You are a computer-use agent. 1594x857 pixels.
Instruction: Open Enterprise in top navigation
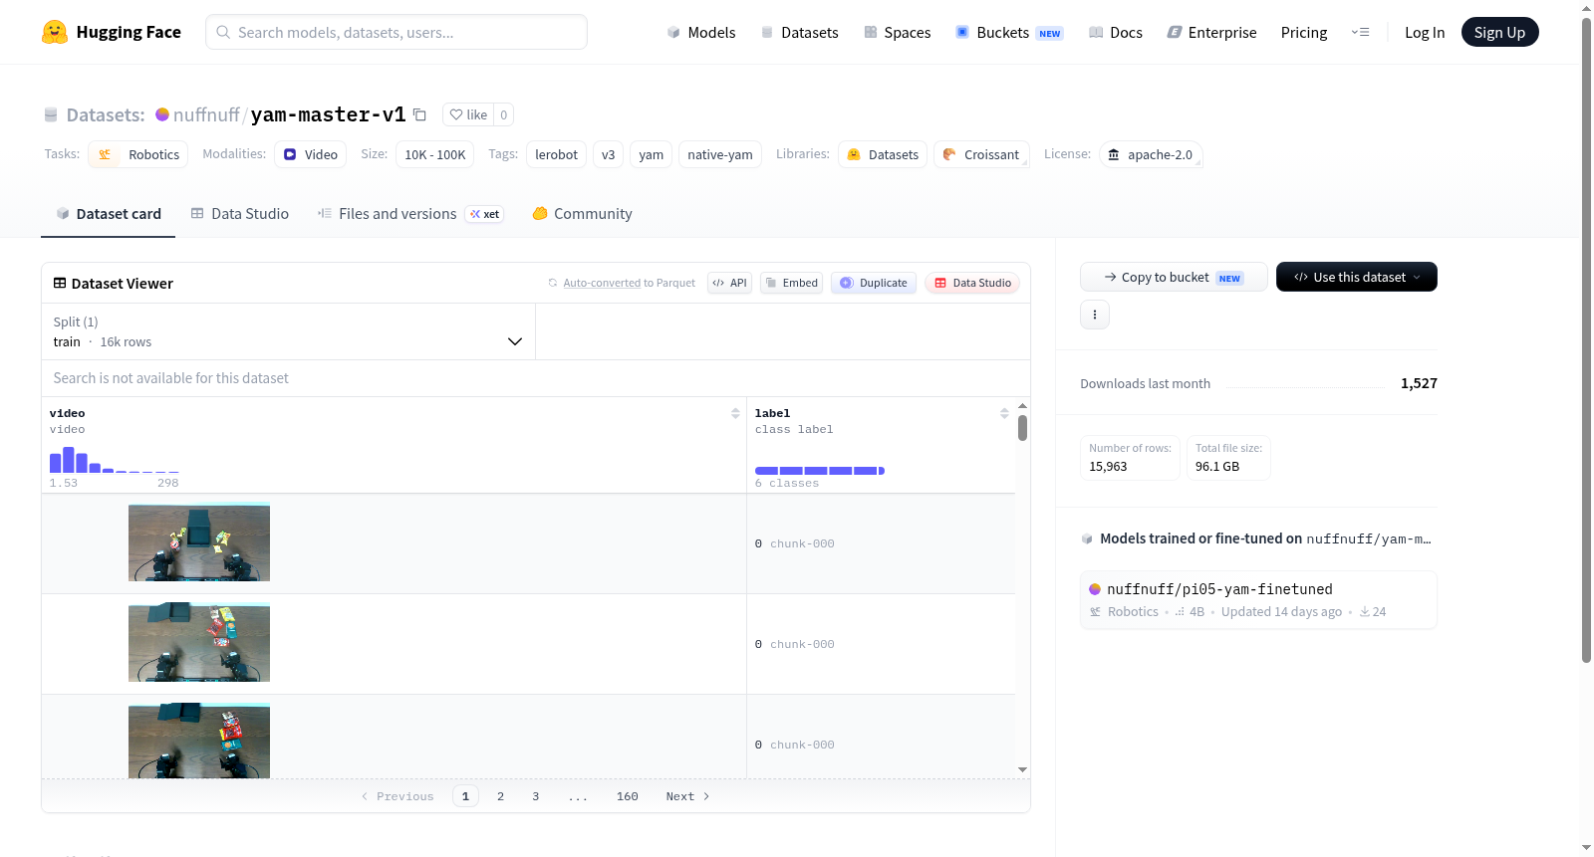1211,32
